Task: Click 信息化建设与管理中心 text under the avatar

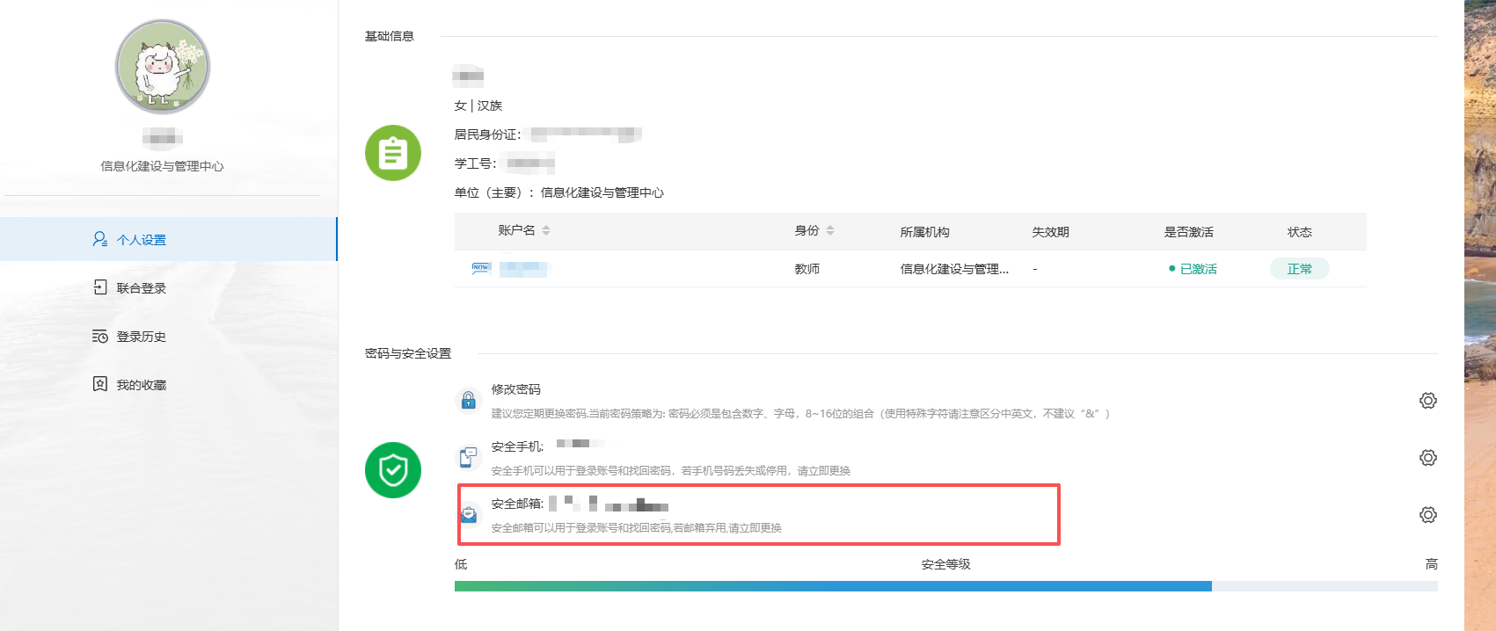Action: click(163, 166)
